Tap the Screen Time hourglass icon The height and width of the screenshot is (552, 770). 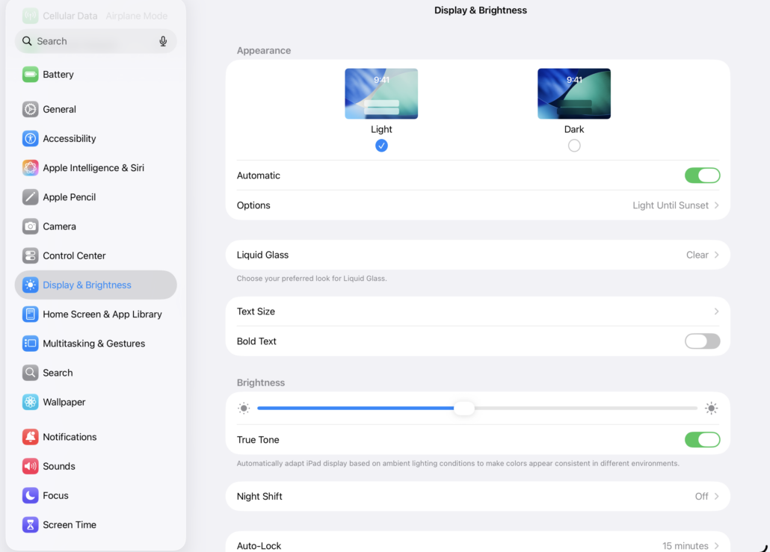[30, 524]
